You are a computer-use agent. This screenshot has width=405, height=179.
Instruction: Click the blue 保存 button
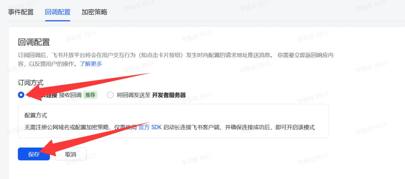[34, 154]
